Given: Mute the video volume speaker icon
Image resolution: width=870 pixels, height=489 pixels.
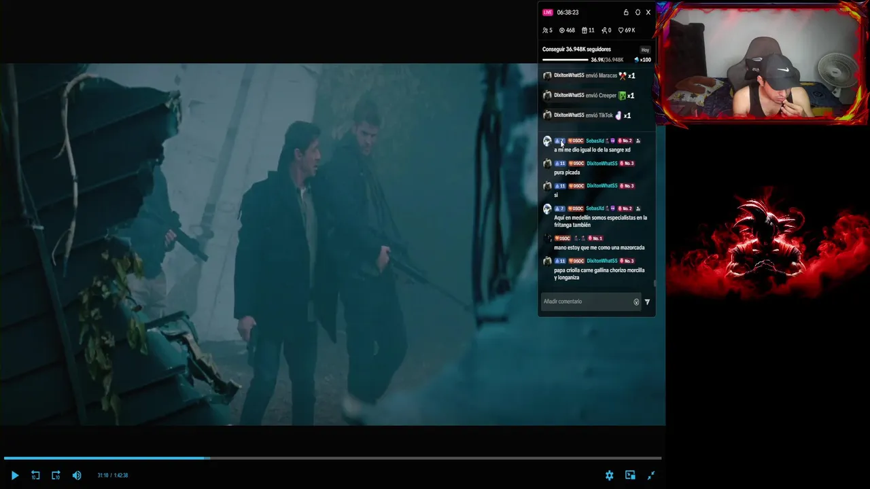Looking at the screenshot, I should [x=77, y=475].
